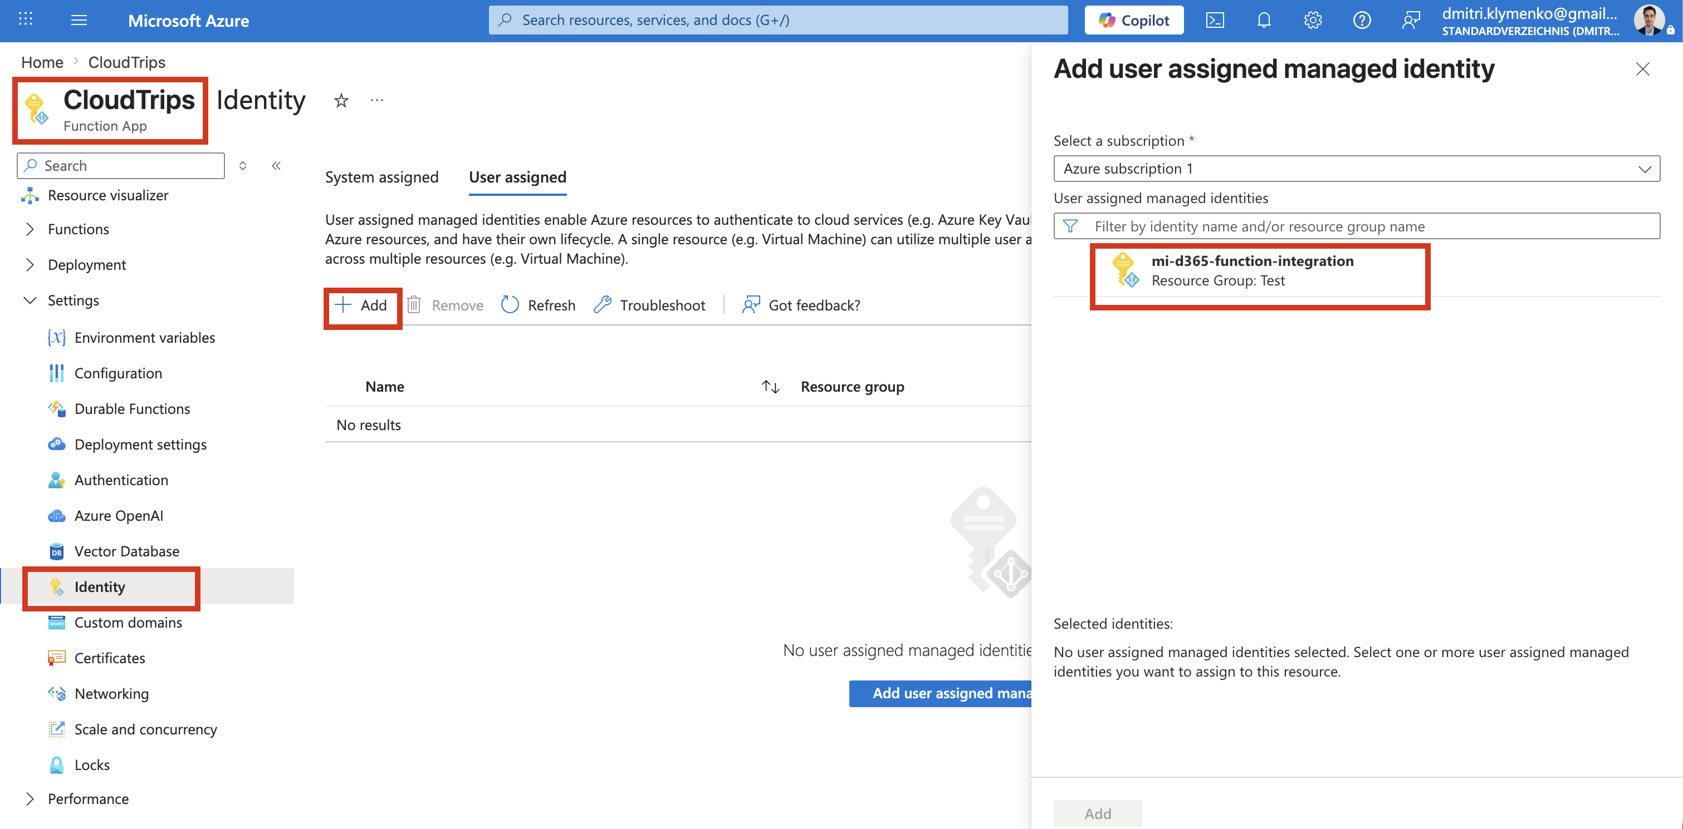Click the Remove toolbar button
1683x829 pixels.
446,305
